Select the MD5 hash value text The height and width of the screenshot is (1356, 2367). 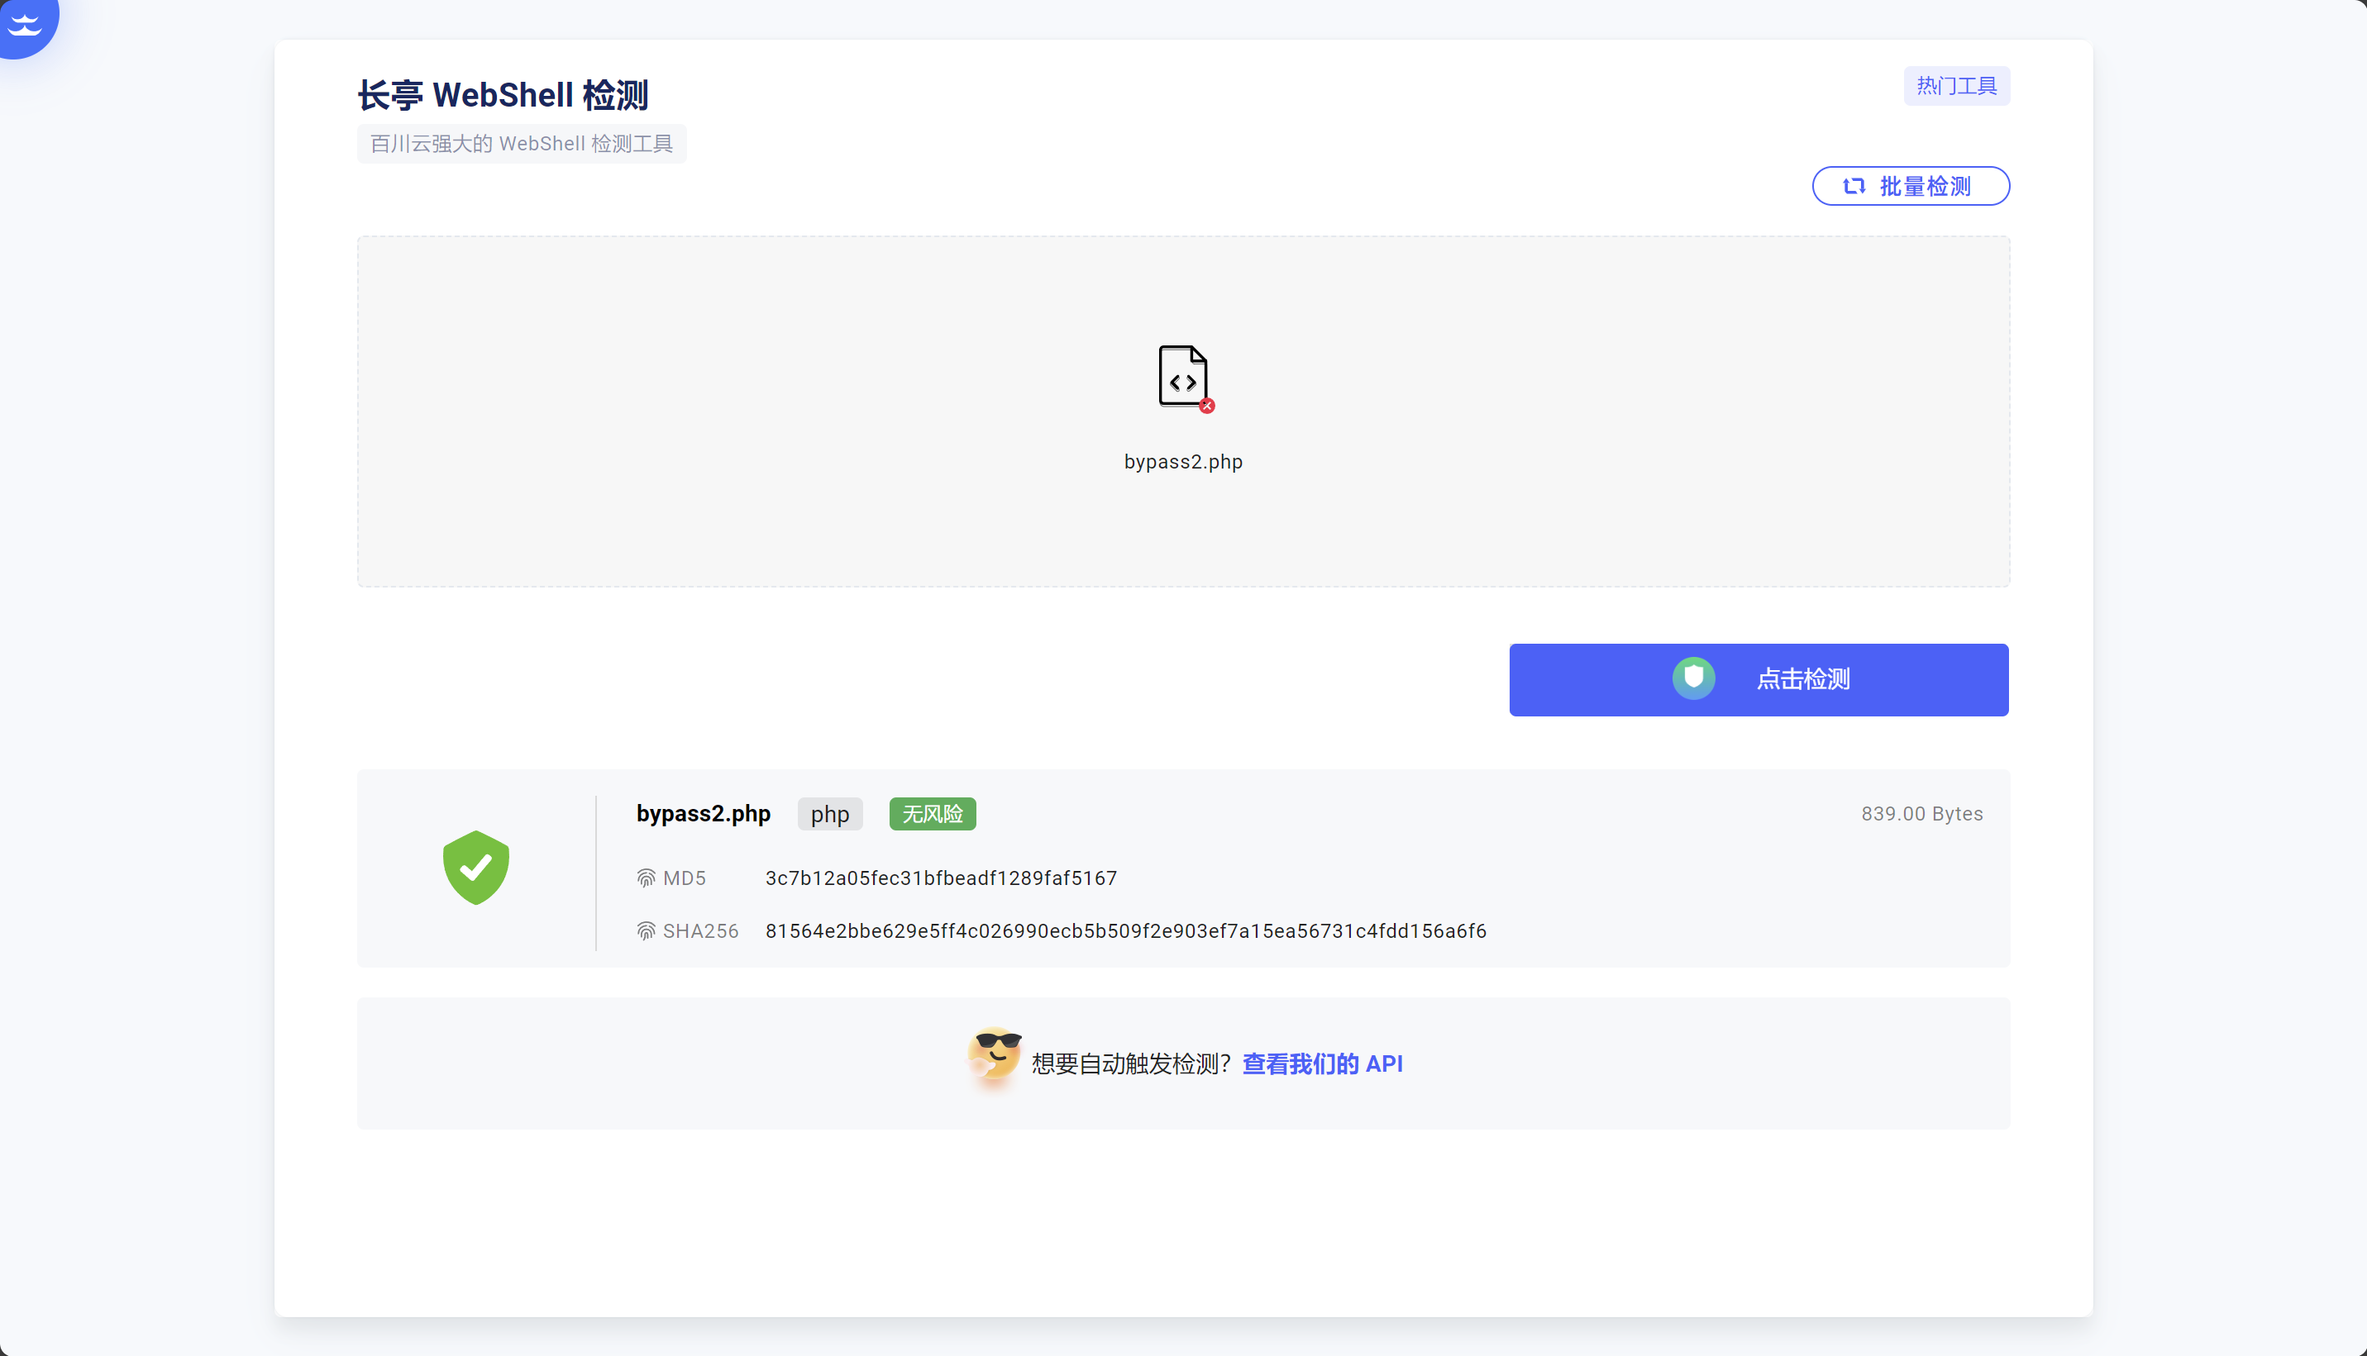940,878
